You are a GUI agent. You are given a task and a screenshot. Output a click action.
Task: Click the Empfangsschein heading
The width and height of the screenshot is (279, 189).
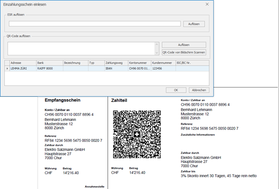click(x=62, y=100)
